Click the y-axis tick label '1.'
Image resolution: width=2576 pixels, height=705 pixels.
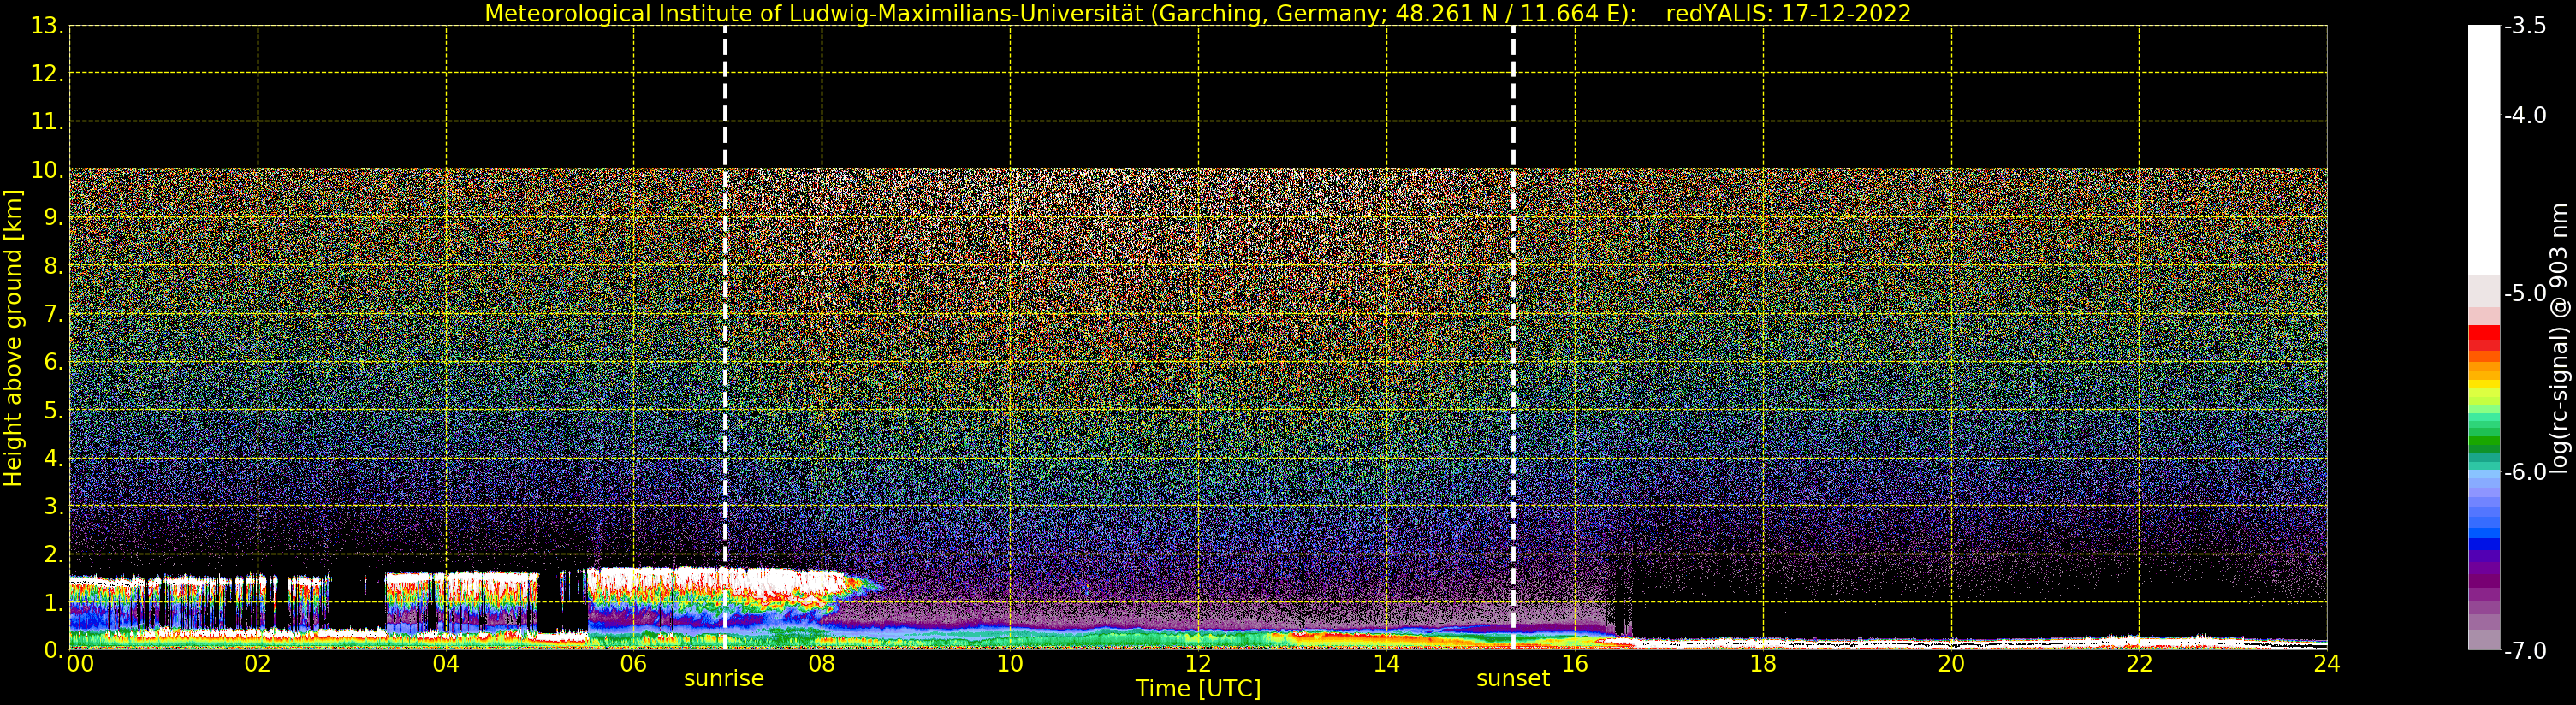coord(54,602)
